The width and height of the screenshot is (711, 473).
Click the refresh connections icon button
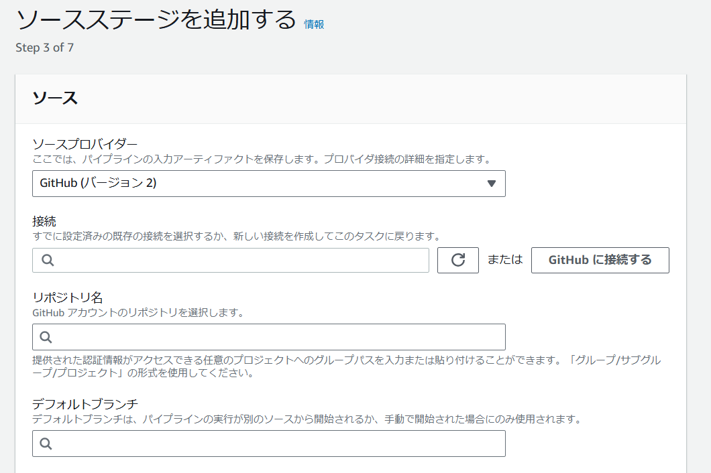tap(458, 260)
